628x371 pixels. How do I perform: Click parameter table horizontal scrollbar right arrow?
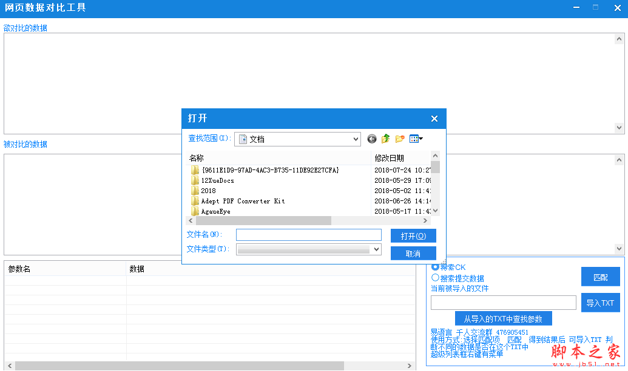click(410, 366)
